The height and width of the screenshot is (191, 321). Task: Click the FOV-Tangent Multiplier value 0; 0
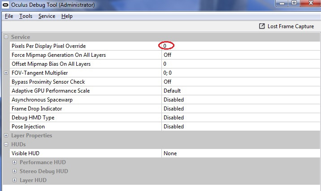point(241,73)
